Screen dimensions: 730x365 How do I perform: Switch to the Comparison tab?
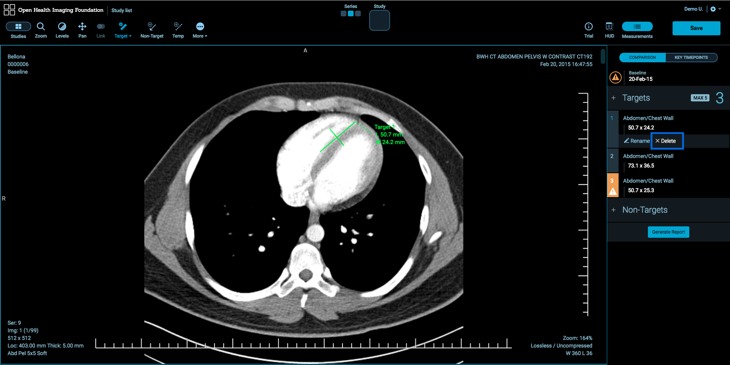coord(643,57)
